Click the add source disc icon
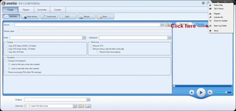The height and width of the screenshot is (111, 236). pyautogui.click(x=168, y=25)
